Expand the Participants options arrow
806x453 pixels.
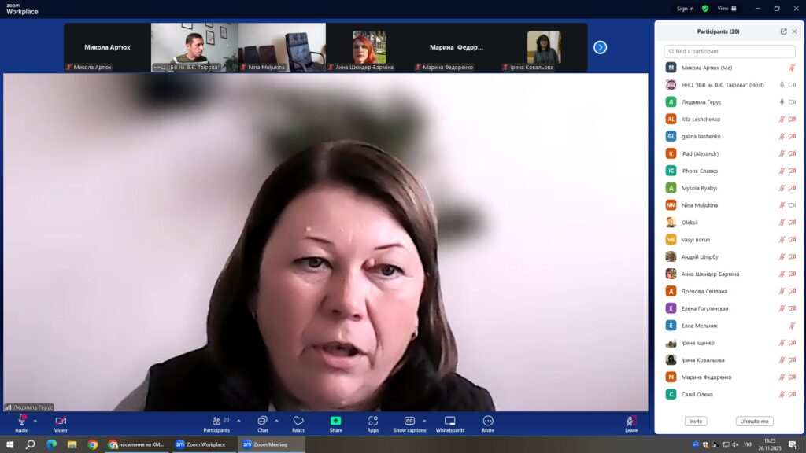(x=238, y=421)
